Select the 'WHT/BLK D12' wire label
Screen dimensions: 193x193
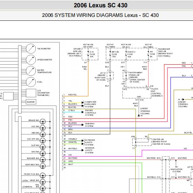(x=154, y=177)
